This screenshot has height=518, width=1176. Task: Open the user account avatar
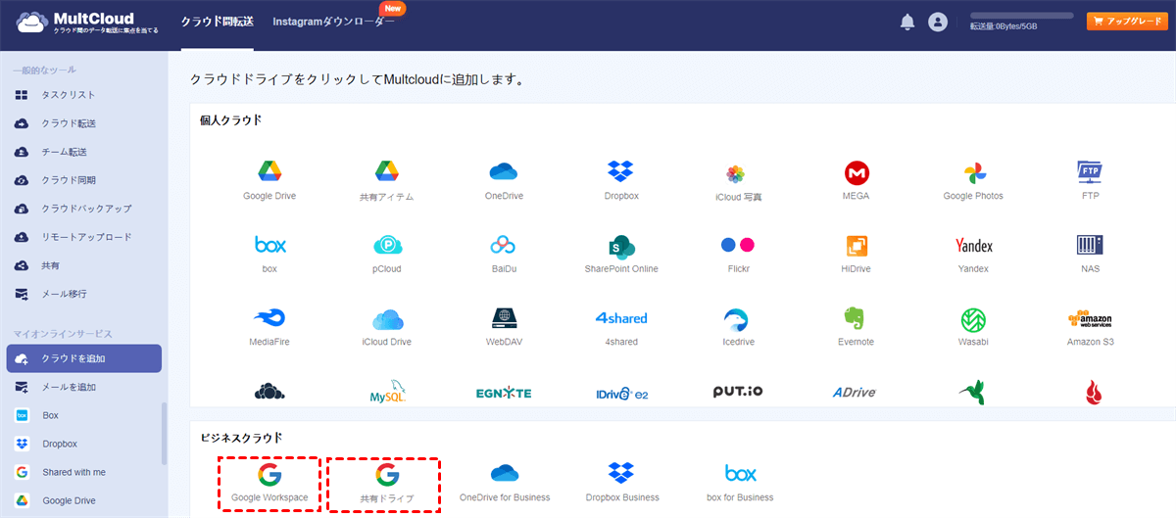pyautogui.click(x=938, y=22)
